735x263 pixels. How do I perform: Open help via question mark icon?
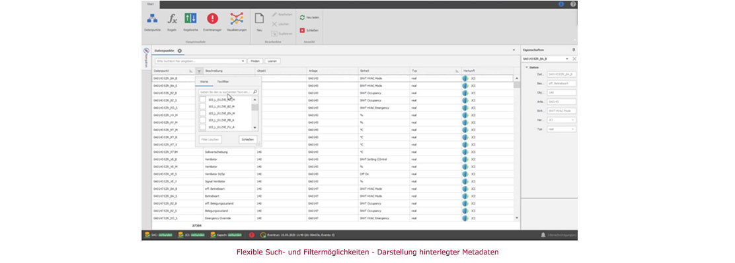[x=573, y=4]
